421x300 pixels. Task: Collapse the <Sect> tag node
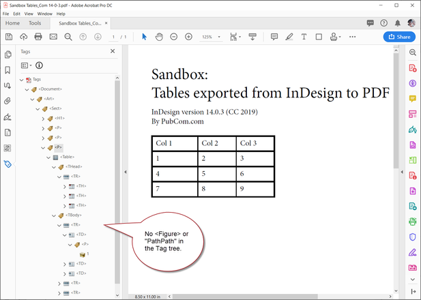click(x=38, y=109)
